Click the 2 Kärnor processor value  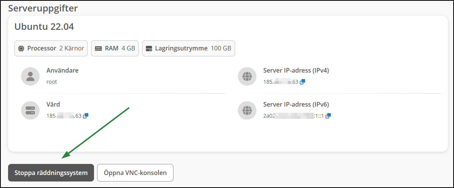tap(72, 49)
